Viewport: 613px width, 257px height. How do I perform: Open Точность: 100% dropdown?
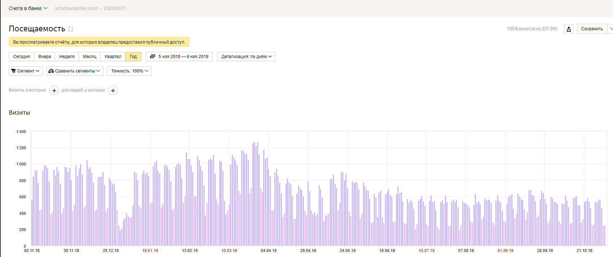(129, 71)
